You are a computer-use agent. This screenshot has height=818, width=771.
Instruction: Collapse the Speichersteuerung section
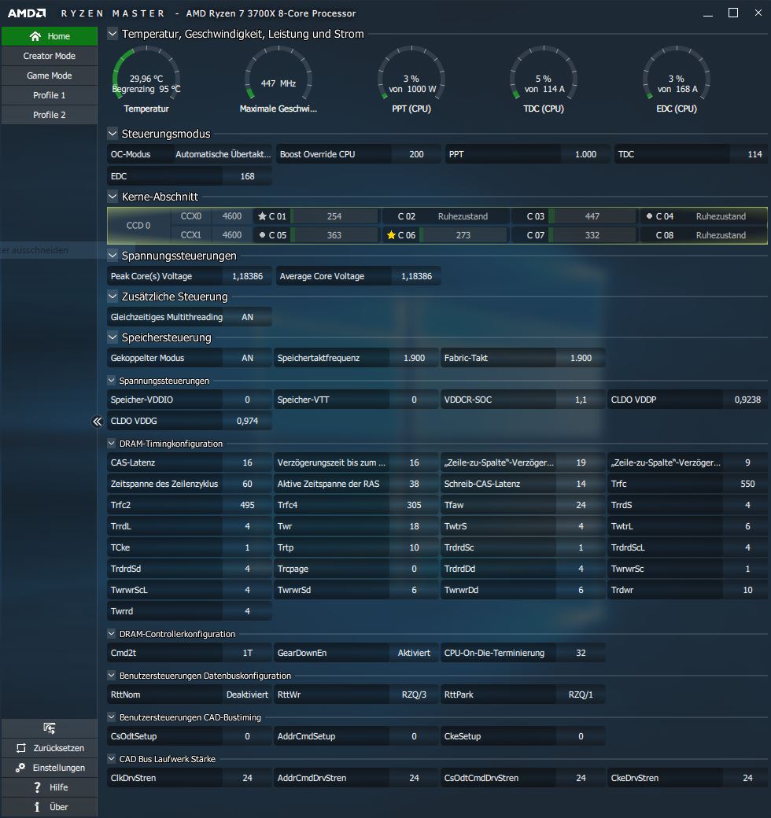(113, 337)
